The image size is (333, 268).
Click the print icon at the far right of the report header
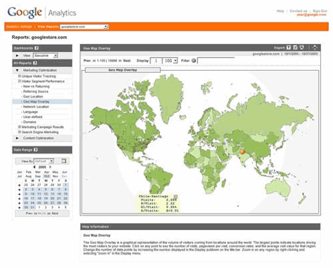315,47
